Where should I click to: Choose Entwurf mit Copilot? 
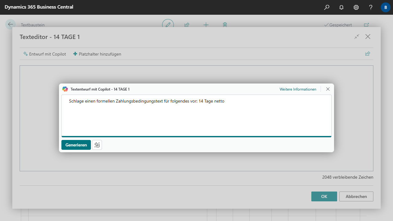coord(45,54)
